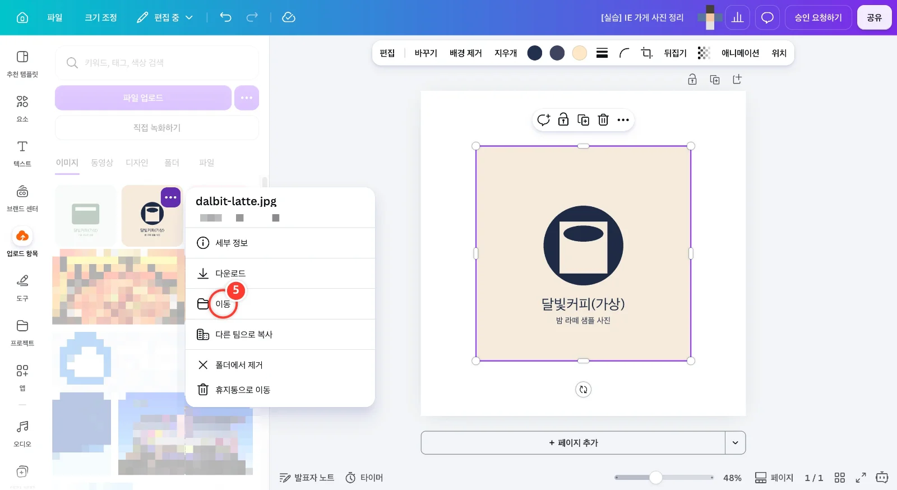Click 뒤집기 flip option

click(x=675, y=53)
